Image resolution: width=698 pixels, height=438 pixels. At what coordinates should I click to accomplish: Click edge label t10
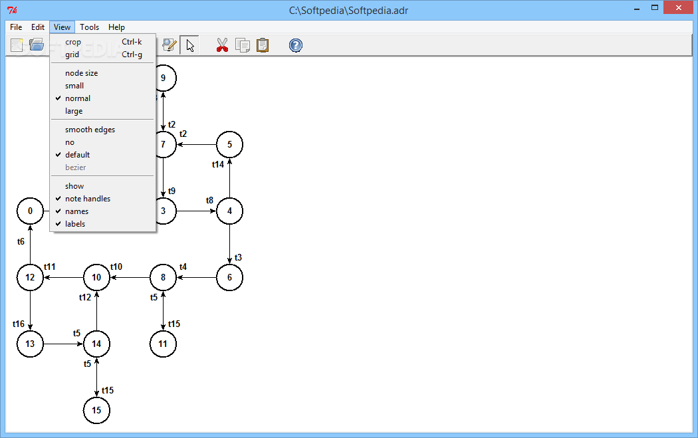click(116, 267)
